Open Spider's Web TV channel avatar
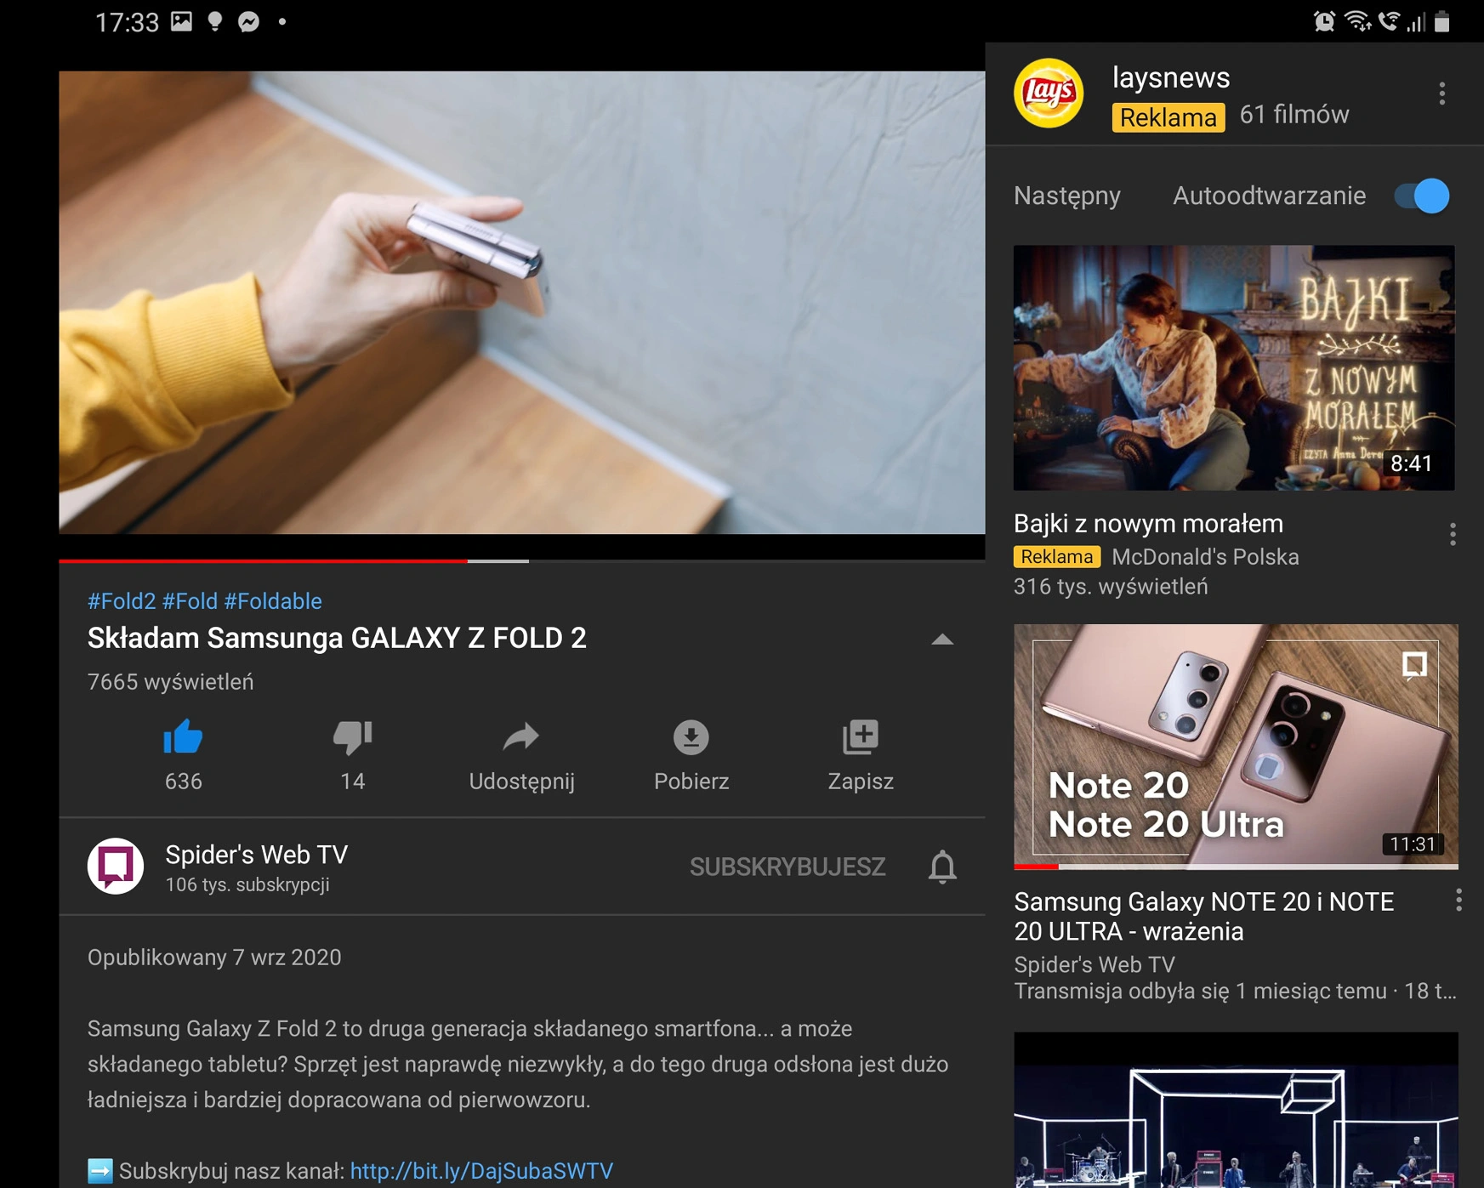 (x=116, y=866)
